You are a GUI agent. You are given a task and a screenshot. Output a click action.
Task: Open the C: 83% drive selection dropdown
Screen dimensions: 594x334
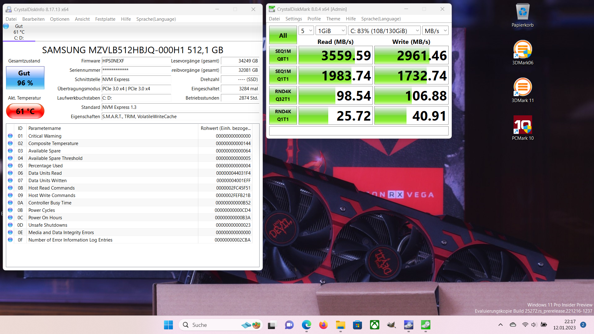click(x=385, y=31)
